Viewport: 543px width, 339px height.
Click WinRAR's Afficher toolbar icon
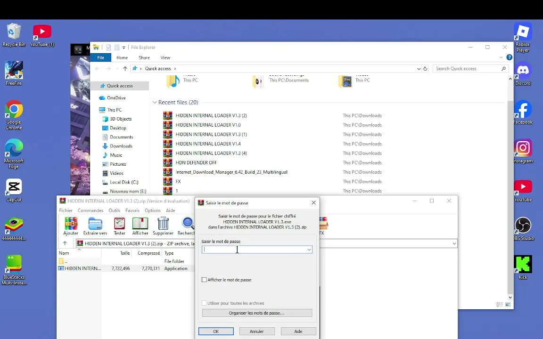click(140, 226)
